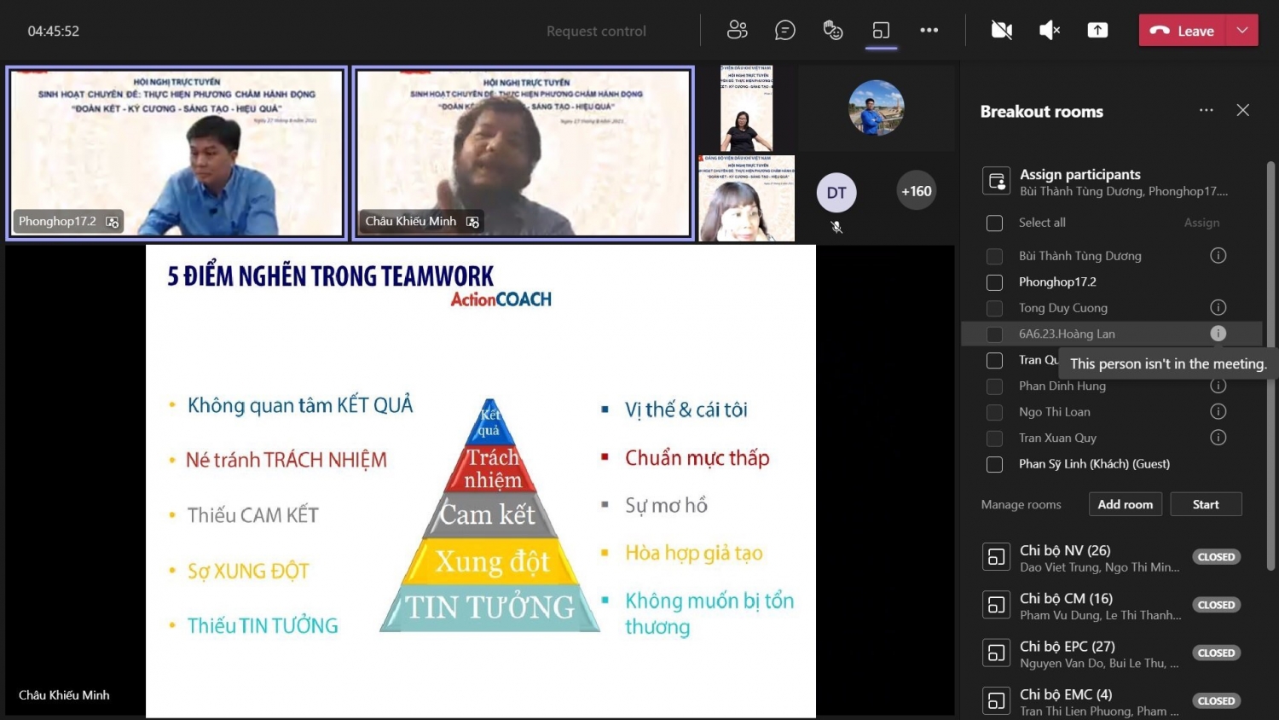The height and width of the screenshot is (720, 1279).
Task: Click info icon next to Tong Duy Cuong
Action: (1218, 308)
